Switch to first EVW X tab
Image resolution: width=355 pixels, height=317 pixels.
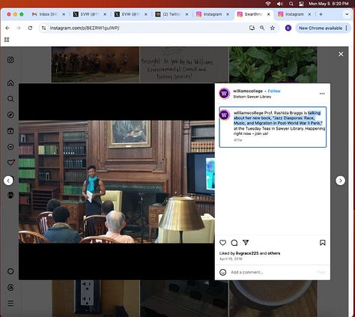pyautogui.click(x=89, y=14)
